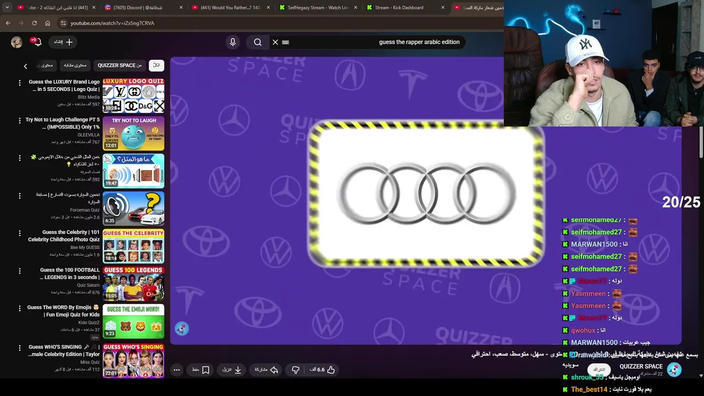The height and width of the screenshot is (396, 704).
Task: Select the 'من QUIZZER SPACE' filter chip
Action: click(x=119, y=65)
